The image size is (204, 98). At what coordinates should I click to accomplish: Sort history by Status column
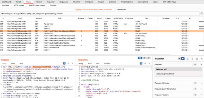99,18
